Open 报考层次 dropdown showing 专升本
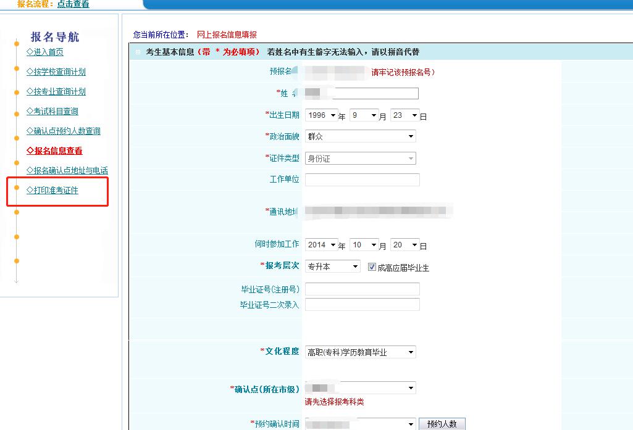The height and width of the screenshot is (430, 633). [333, 267]
